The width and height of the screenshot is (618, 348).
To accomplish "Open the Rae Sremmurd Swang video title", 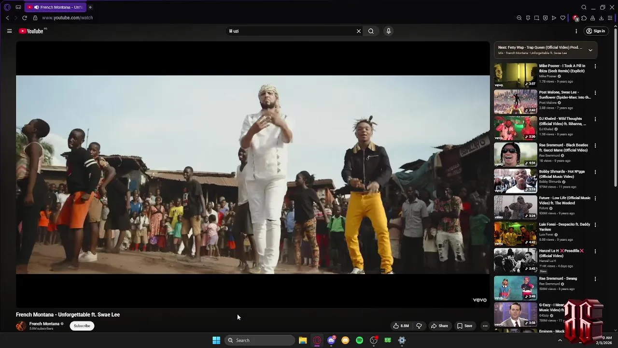I will pos(558,278).
